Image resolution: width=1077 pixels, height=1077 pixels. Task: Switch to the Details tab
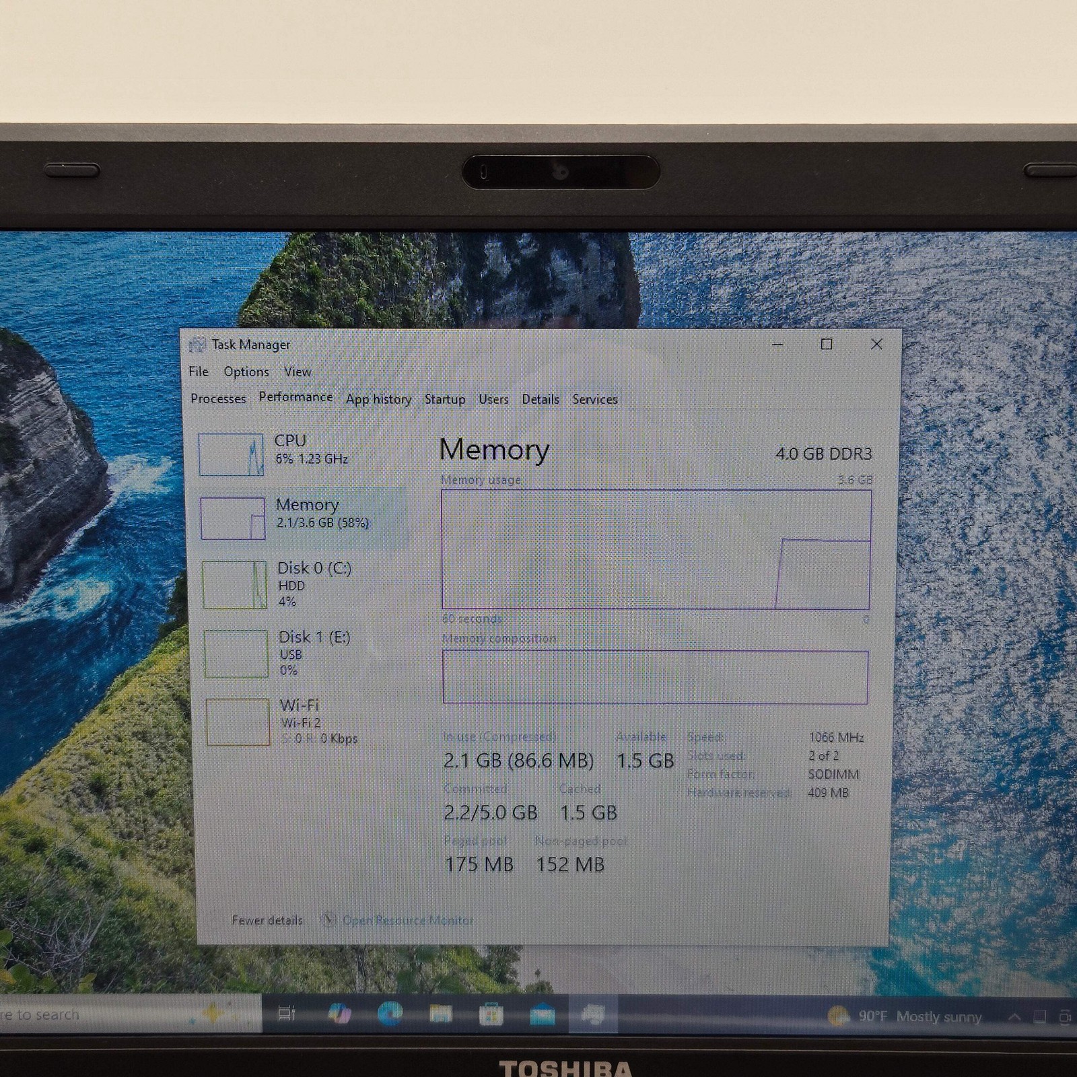(x=541, y=399)
